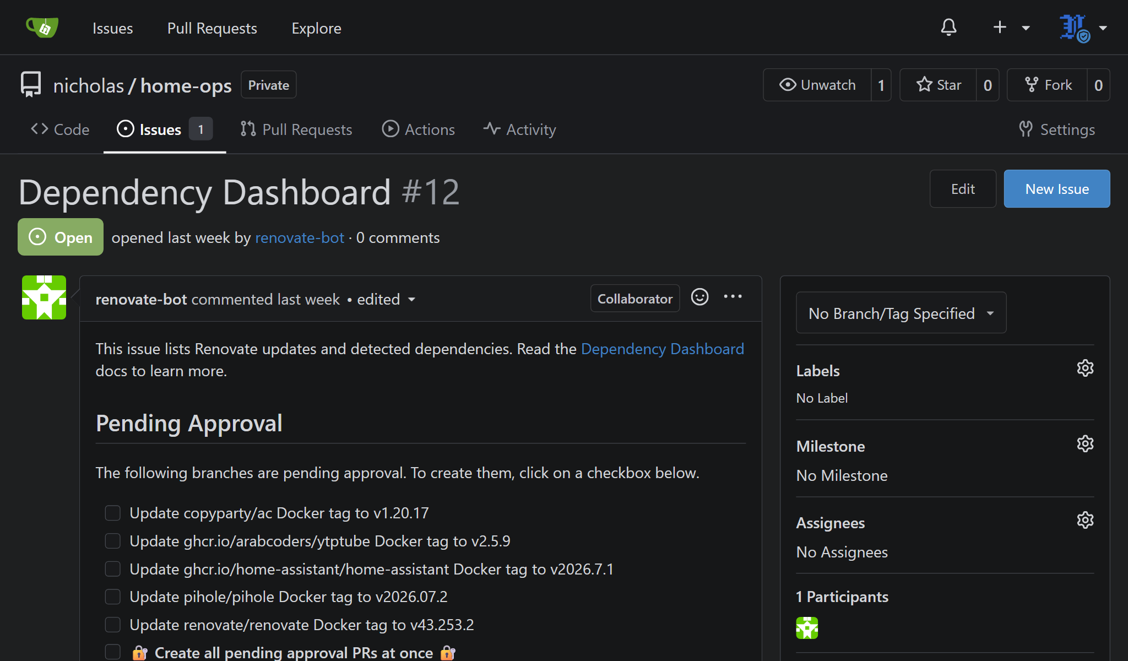Viewport: 1128px width, 661px height.
Task: Go to Issues in the top navigation
Action: (113, 28)
